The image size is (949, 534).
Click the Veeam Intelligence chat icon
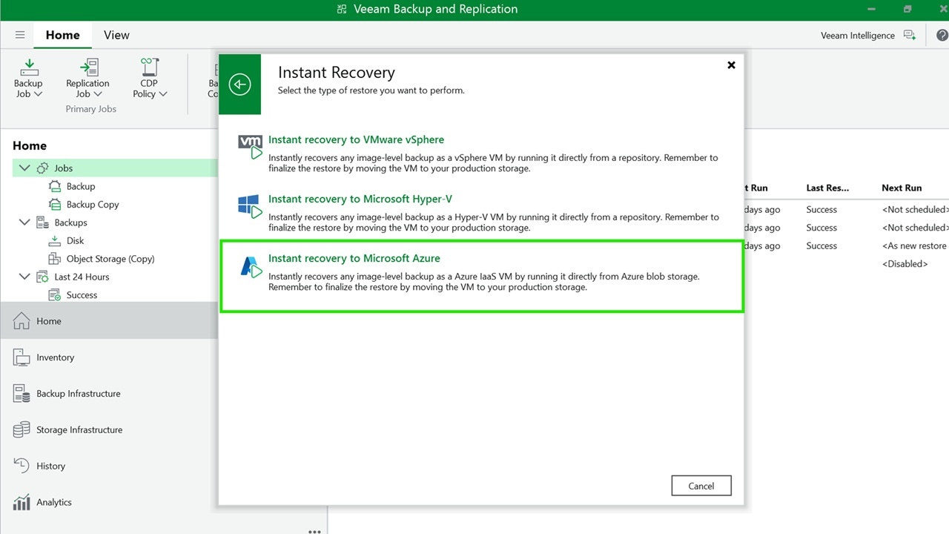click(x=910, y=36)
